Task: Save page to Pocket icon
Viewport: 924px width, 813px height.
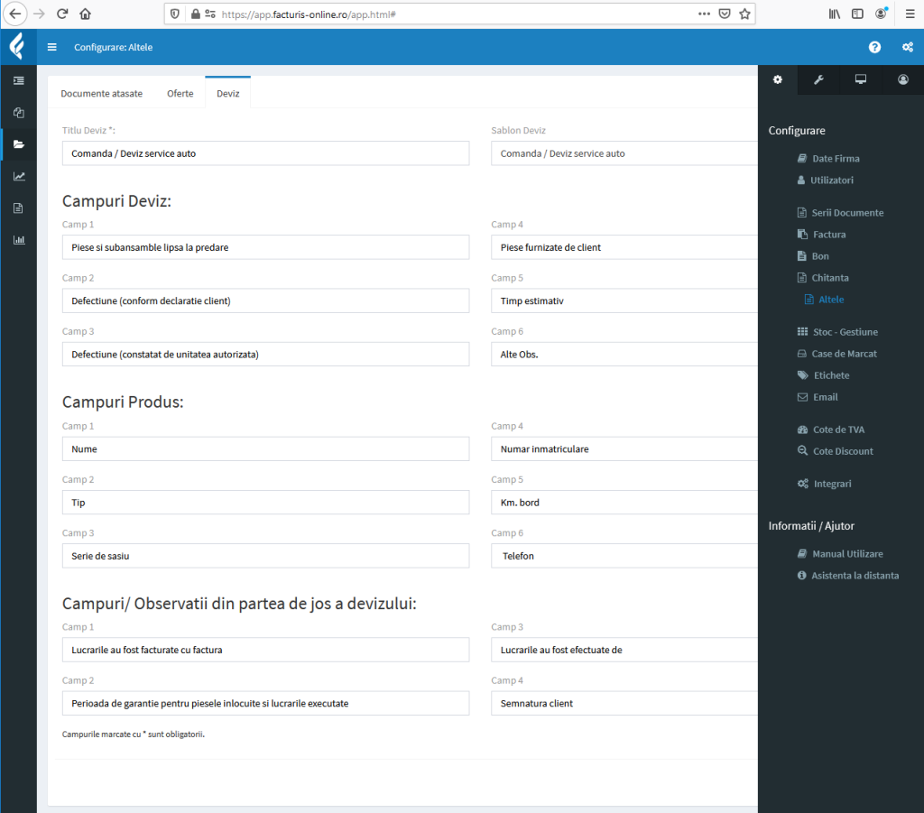Action: (x=725, y=14)
